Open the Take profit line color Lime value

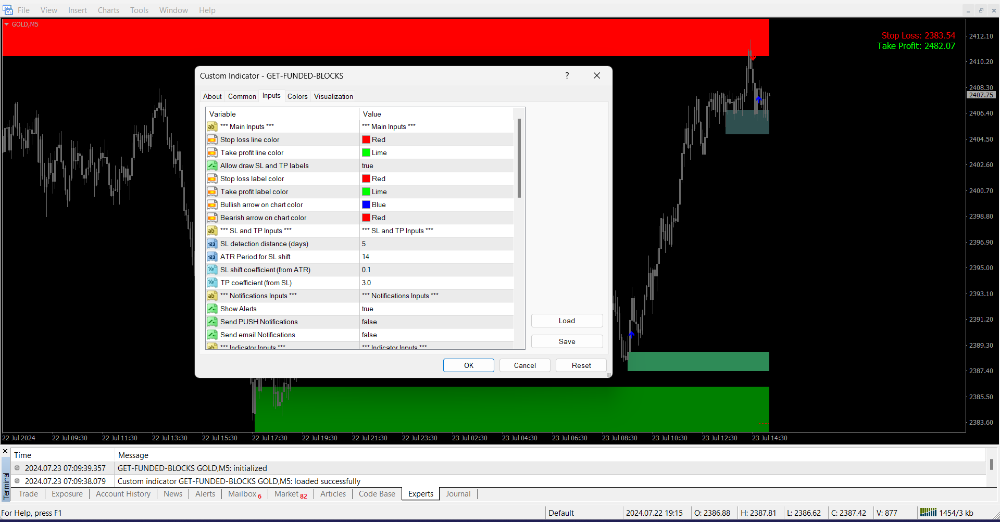(436, 152)
